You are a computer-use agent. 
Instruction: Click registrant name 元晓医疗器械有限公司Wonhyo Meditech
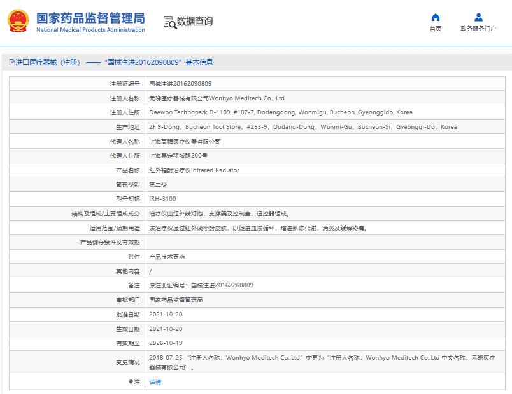coord(217,98)
